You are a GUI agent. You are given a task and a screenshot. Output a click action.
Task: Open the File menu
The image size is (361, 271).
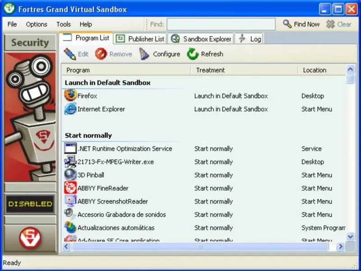pyautogui.click(x=12, y=24)
